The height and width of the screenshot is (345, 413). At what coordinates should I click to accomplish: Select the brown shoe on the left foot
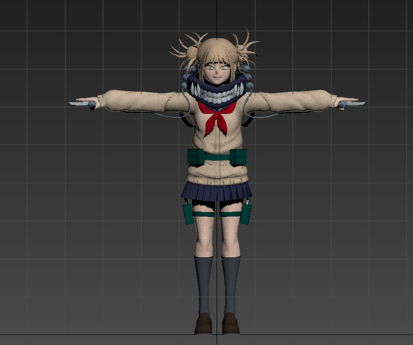(x=203, y=323)
